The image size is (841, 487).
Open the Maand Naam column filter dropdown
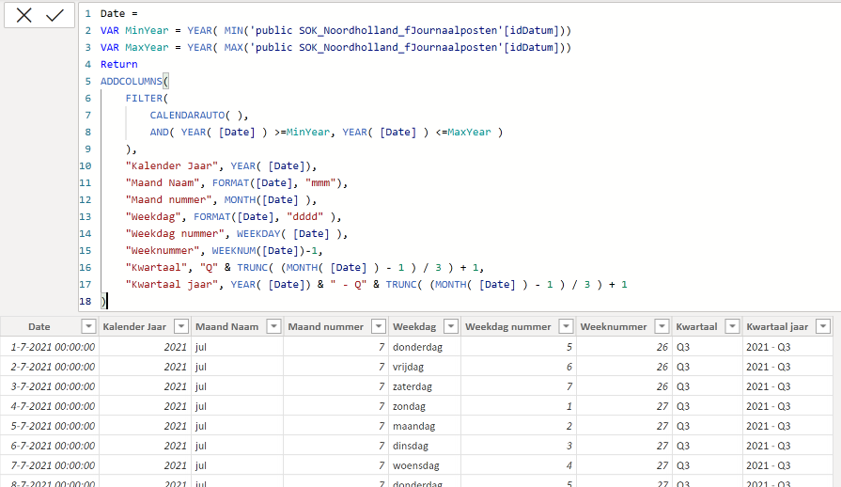pyautogui.click(x=273, y=326)
